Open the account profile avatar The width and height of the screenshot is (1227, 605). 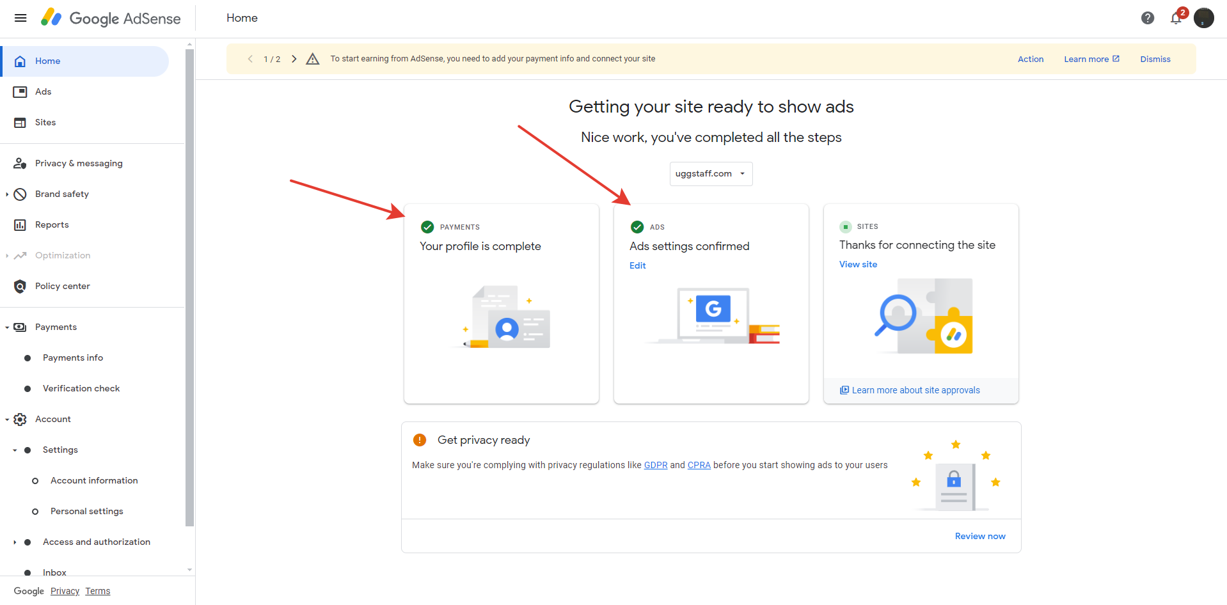pyautogui.click(x=1204, y=18)
